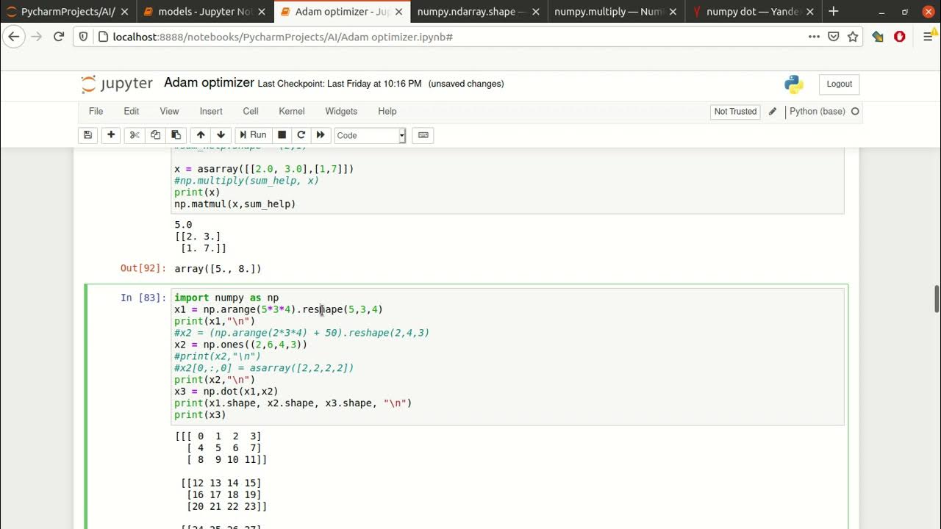
Task: Bookmark this page with star icon
Action: [x=853, y=37]
